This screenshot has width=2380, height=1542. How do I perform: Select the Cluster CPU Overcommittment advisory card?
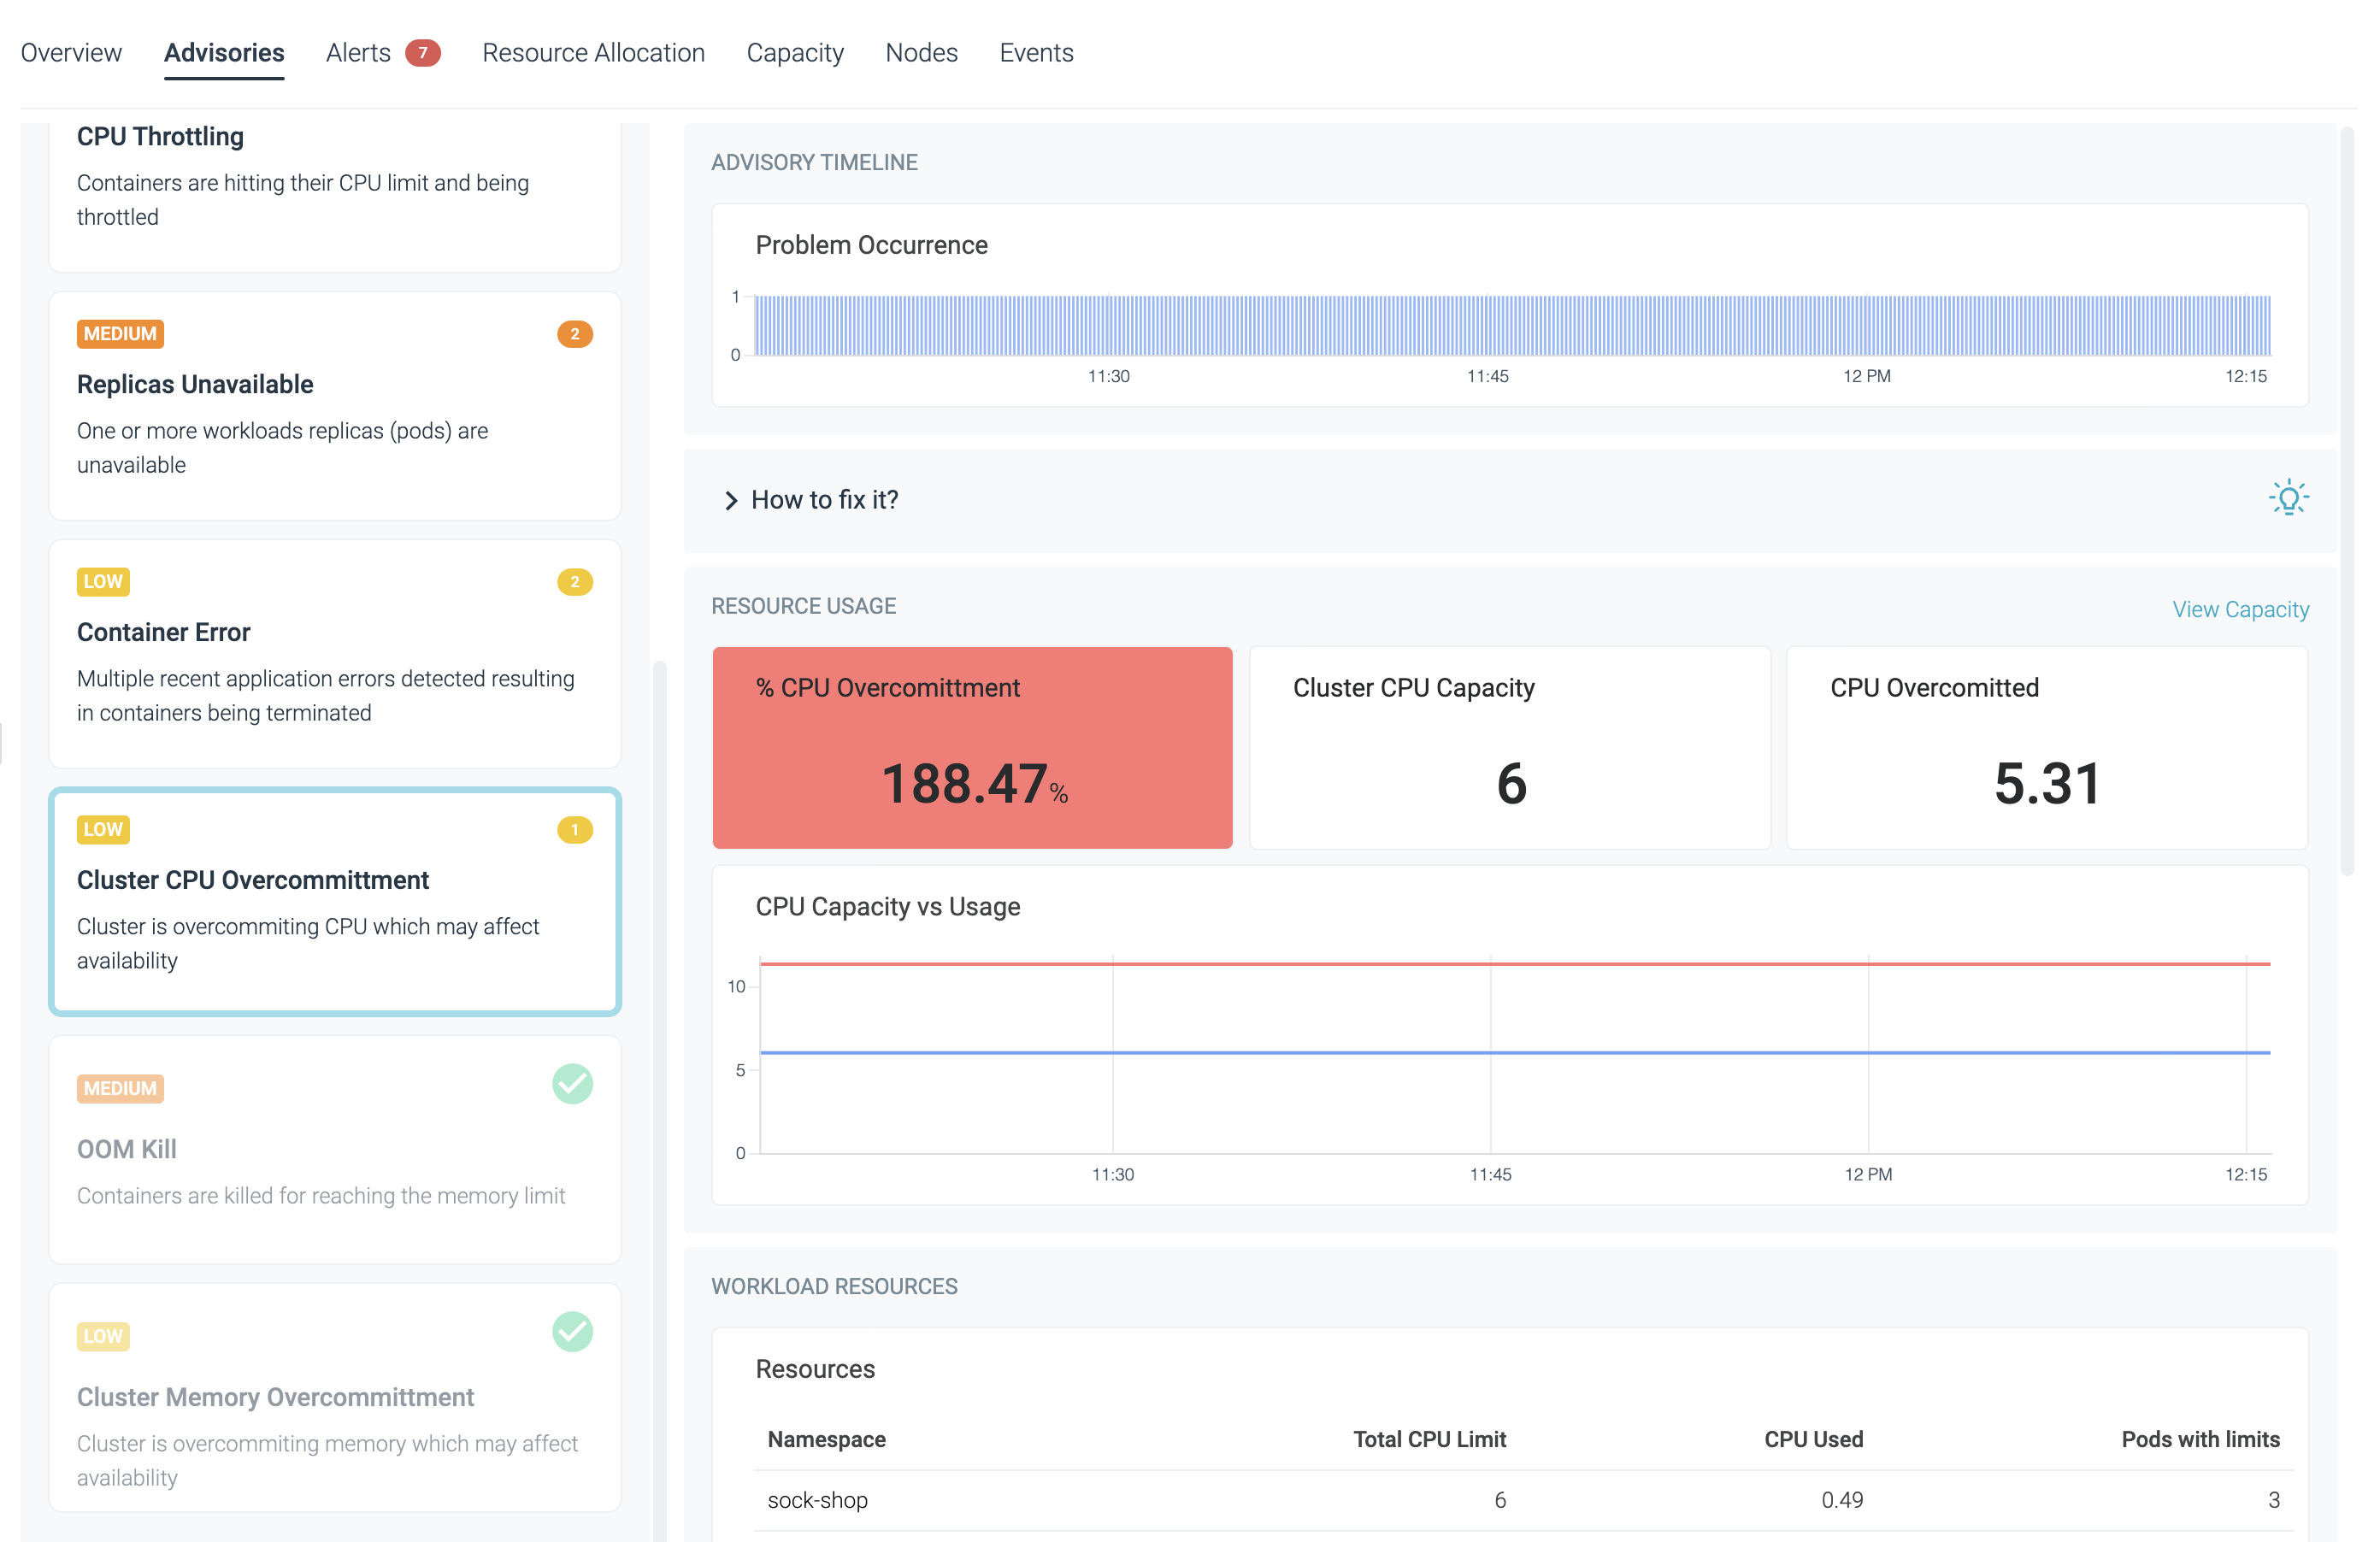[335, 902]
